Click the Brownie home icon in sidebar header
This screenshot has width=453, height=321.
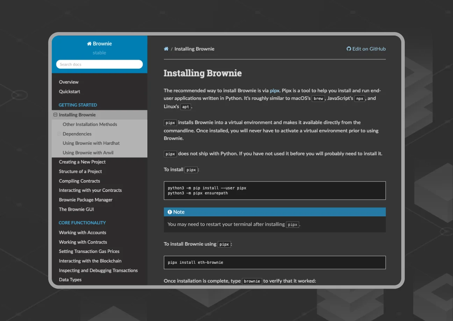(89, 44)
